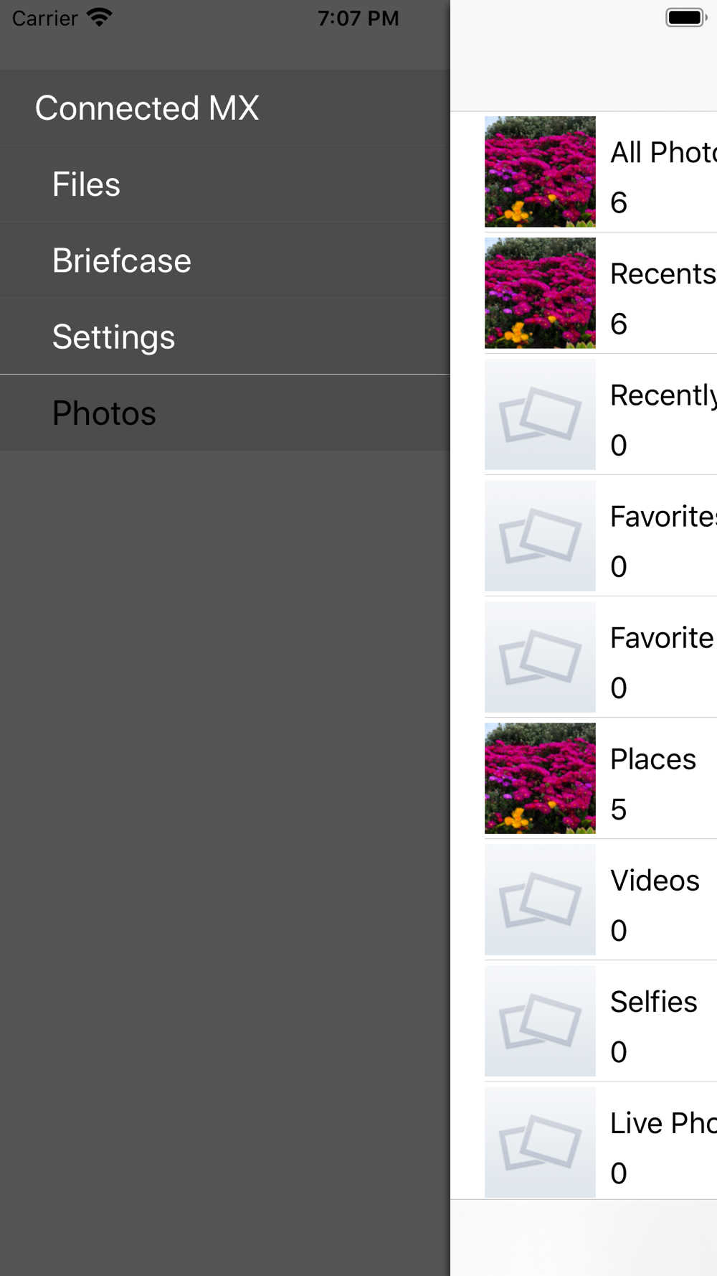This screenshot has height=1276, width=717.
Task: Tap the Videos album placeholder icon
Action: [x=540, y=899]
